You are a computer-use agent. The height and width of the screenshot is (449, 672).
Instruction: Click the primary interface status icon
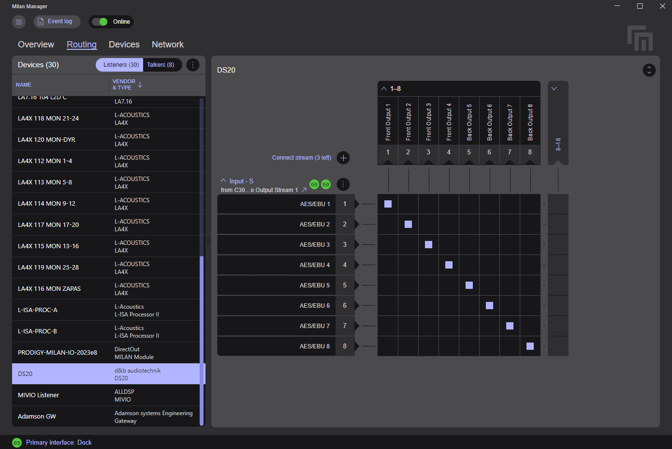pos(17,443)
